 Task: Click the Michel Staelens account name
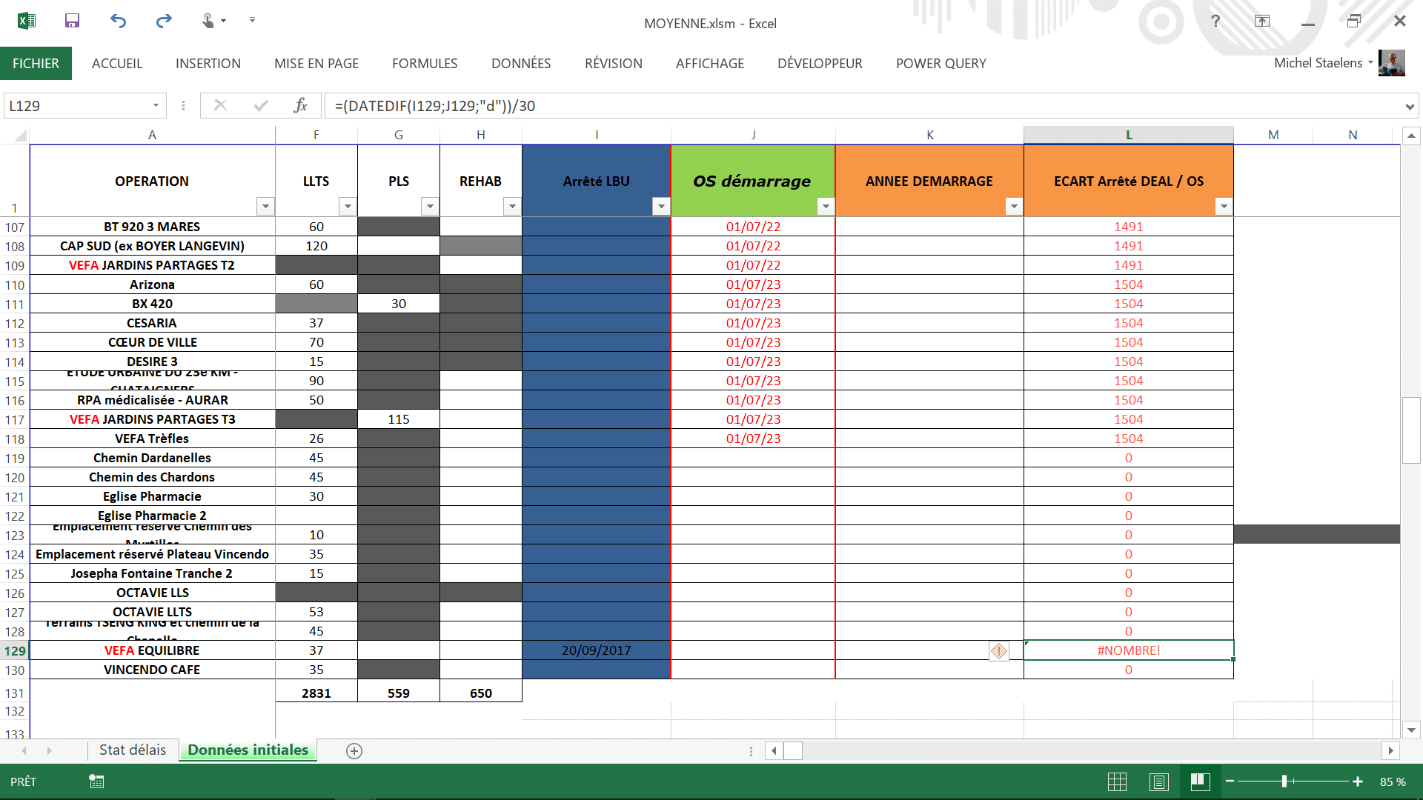[1318, 63]
